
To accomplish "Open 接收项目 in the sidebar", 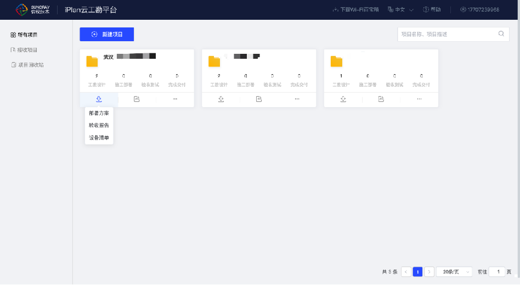I will (x=24, y=50).
